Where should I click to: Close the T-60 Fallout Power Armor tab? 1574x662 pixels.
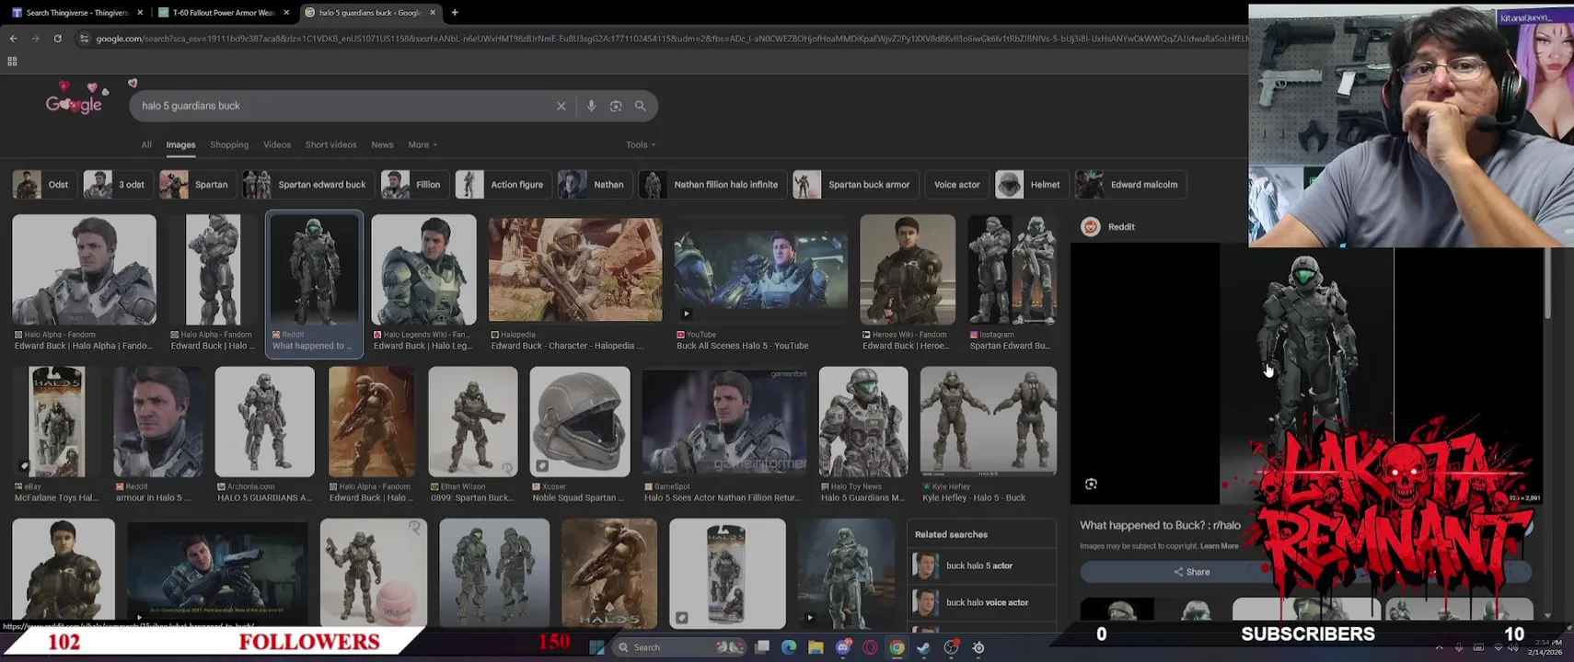[x=286, y=13]
